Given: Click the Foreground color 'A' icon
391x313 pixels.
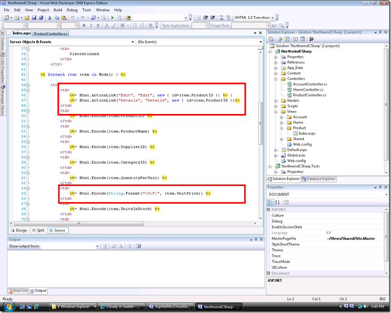Looking at the screenshot, I should tap(107, 26).
